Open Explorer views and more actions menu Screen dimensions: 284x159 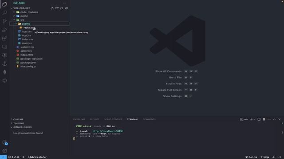pyautogui.click(x=65, y=3)
